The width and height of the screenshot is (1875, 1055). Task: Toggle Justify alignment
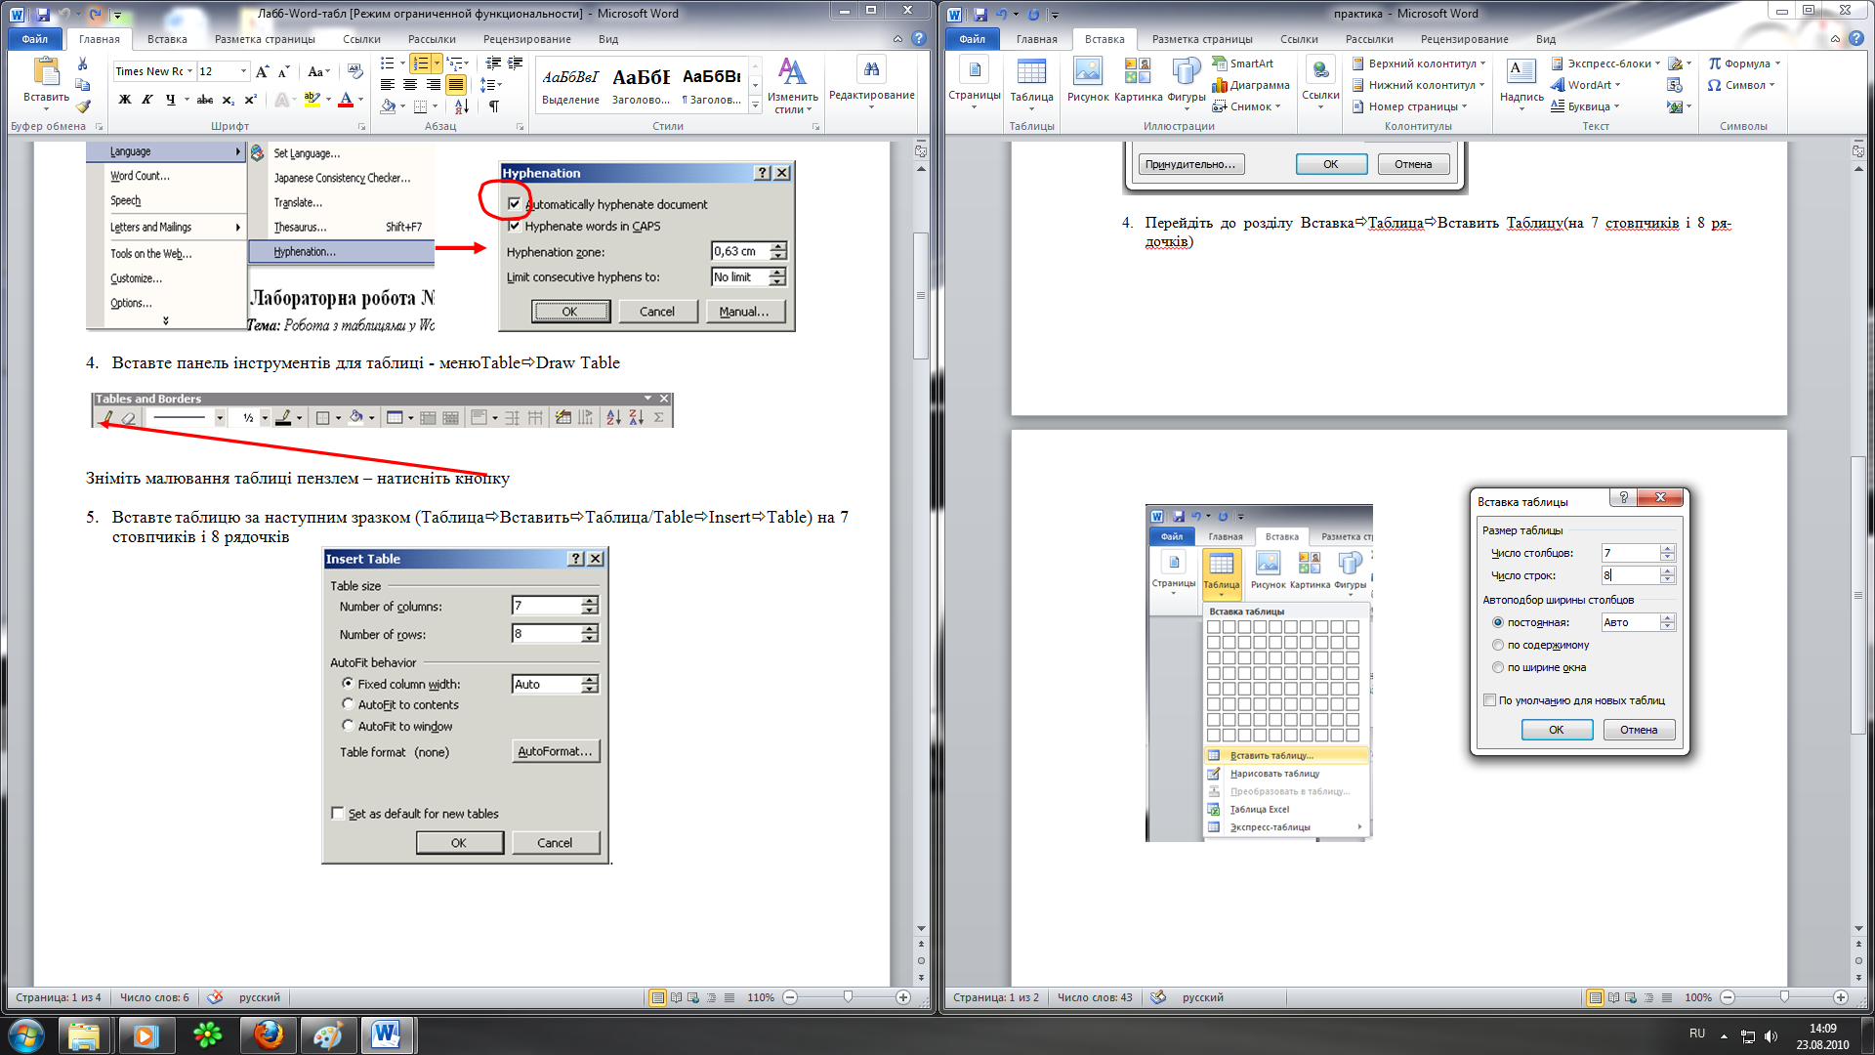pyautogui.click(x=455, y=85)
